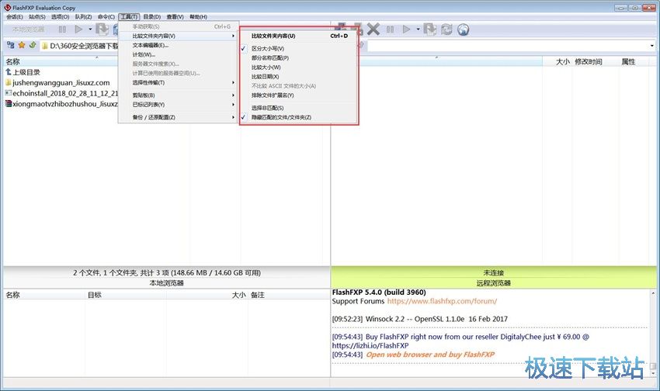Open the 目录(D) menu
Viewport: 660px width, 391px height.
click(x=152, y=17)
